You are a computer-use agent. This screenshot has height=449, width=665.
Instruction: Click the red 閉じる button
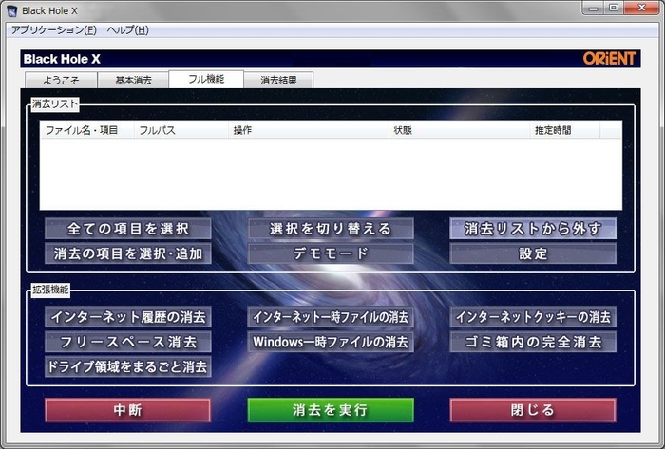(533, 410)
